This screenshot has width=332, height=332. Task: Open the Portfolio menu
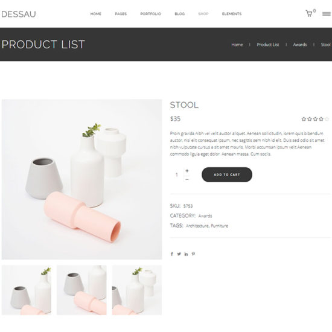(x=150, y=14)
